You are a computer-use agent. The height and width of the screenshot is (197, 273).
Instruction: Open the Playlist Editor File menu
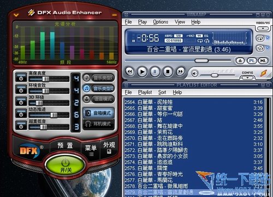pyautogui.click(x=128, y=92)
